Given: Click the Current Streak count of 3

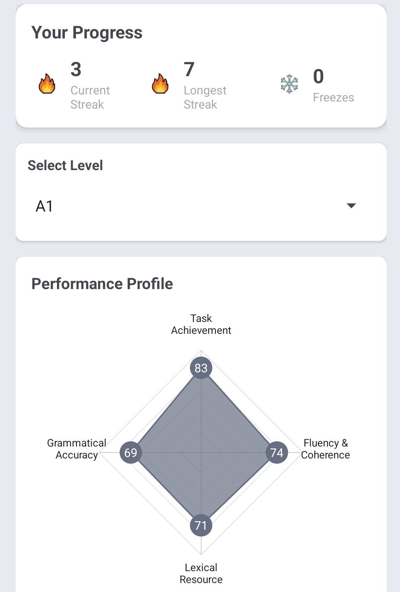Looking at the screenshot, I should coord(75,71).
